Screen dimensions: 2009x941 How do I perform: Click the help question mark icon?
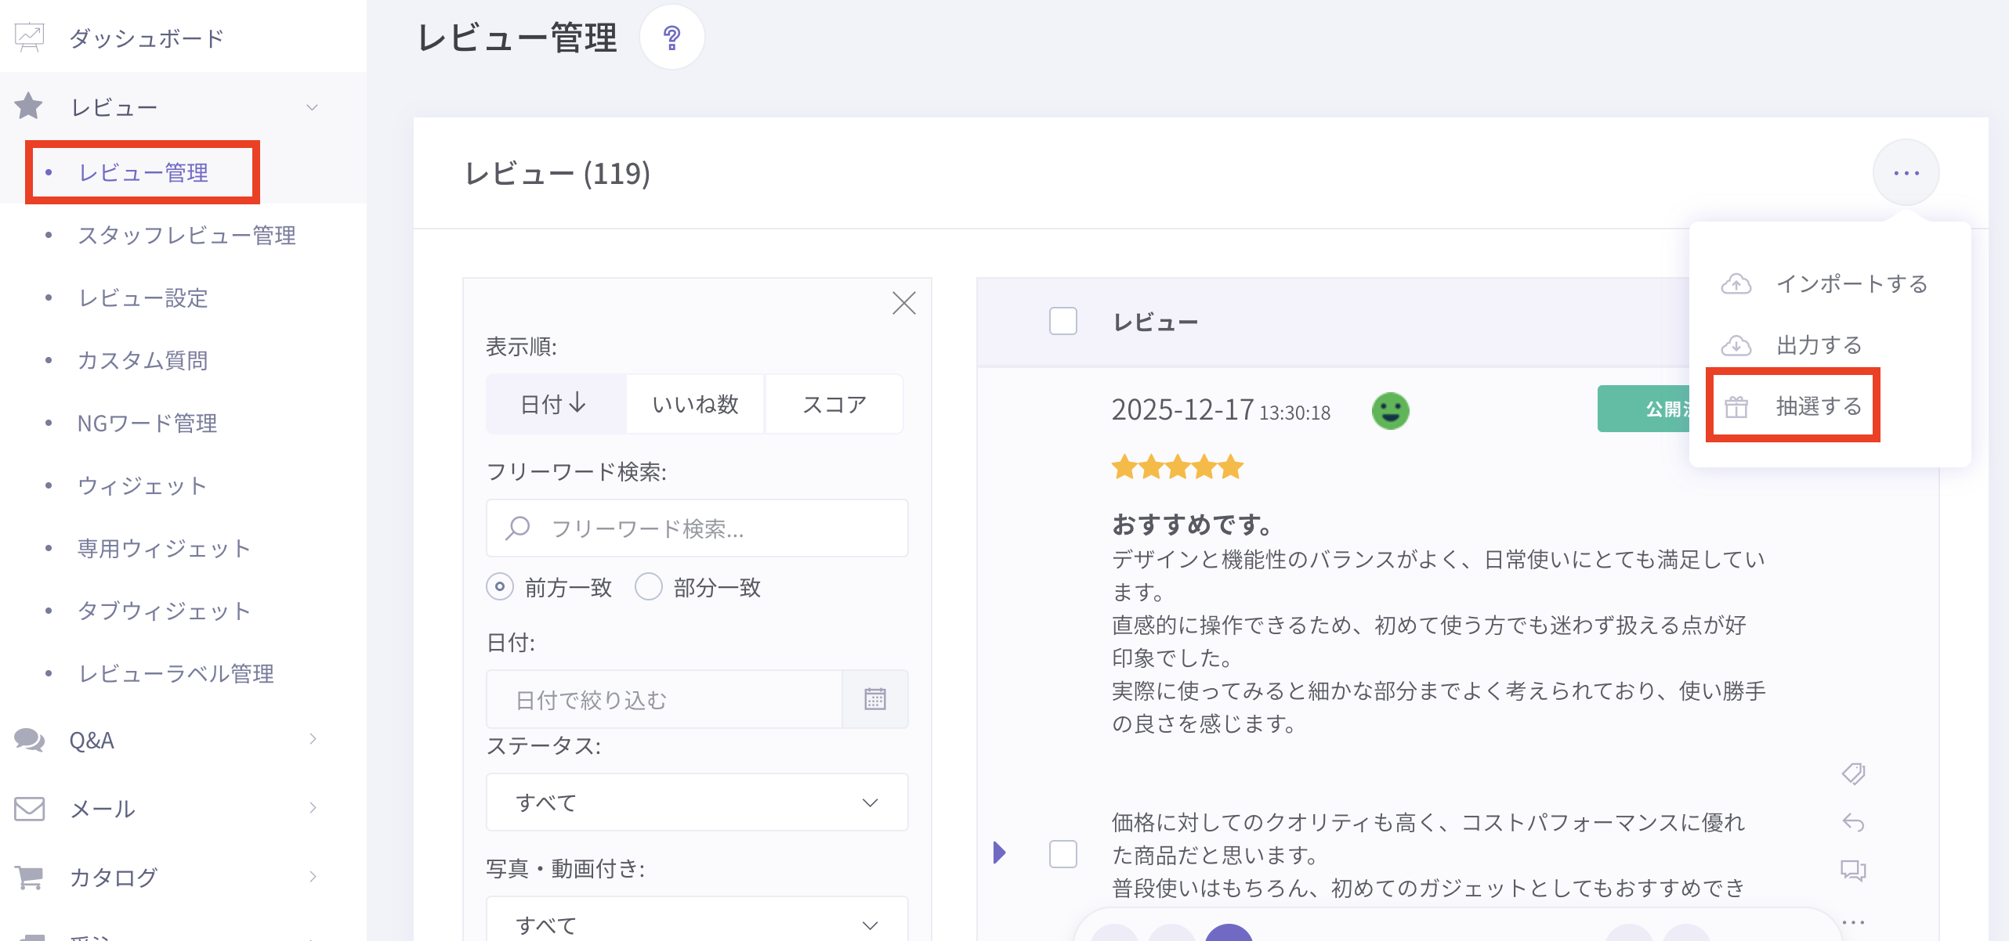671,38
